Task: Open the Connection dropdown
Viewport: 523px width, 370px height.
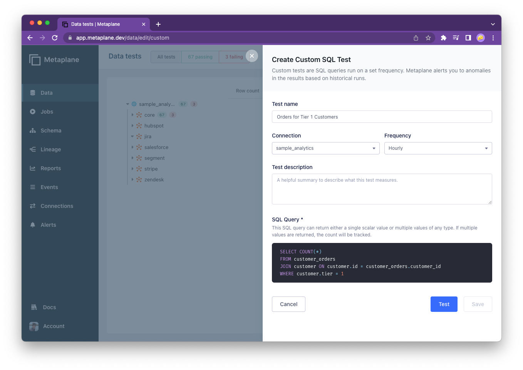Action: click(326, 148)
